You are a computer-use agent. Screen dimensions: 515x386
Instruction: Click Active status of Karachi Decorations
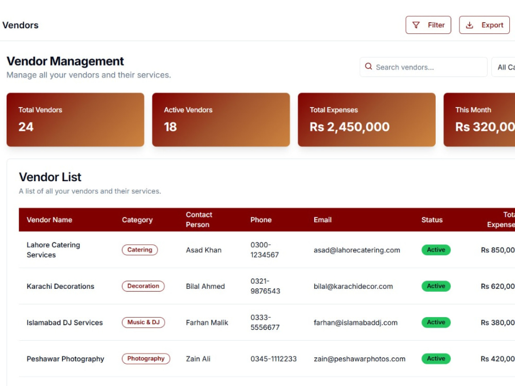coord(436,286)
